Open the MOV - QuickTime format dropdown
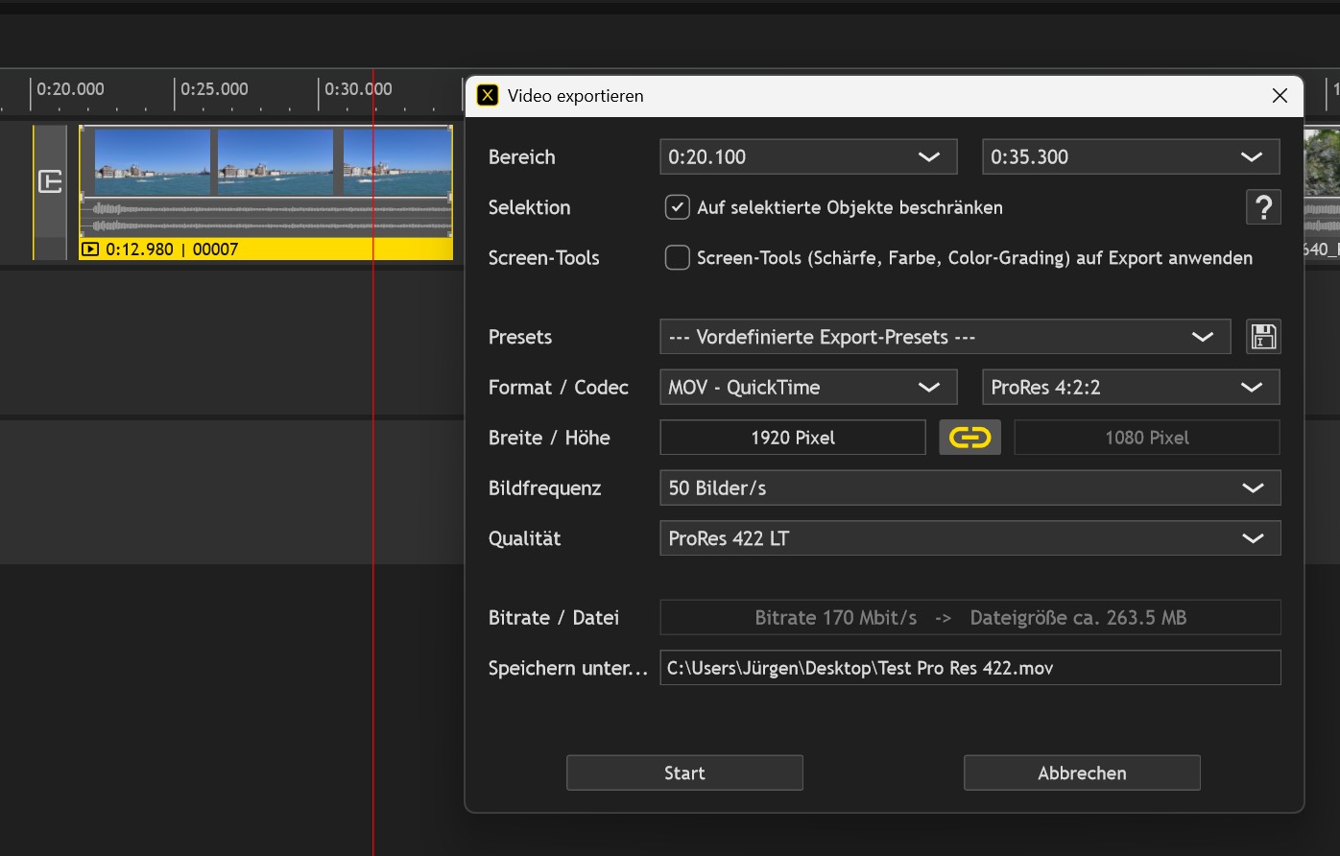The height and width of the screenshot is (856, 1340). click(808, 388)
